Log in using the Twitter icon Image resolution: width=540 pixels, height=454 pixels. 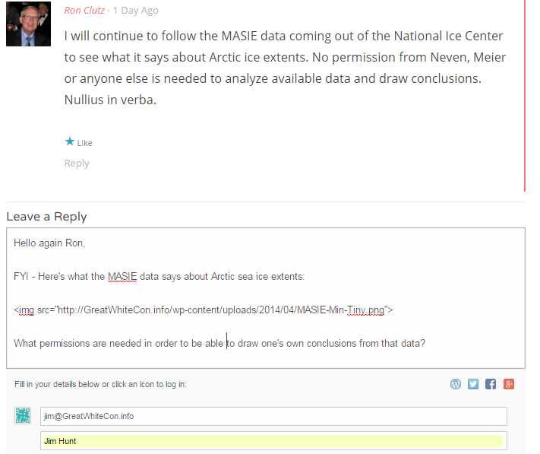pos(473,384)
